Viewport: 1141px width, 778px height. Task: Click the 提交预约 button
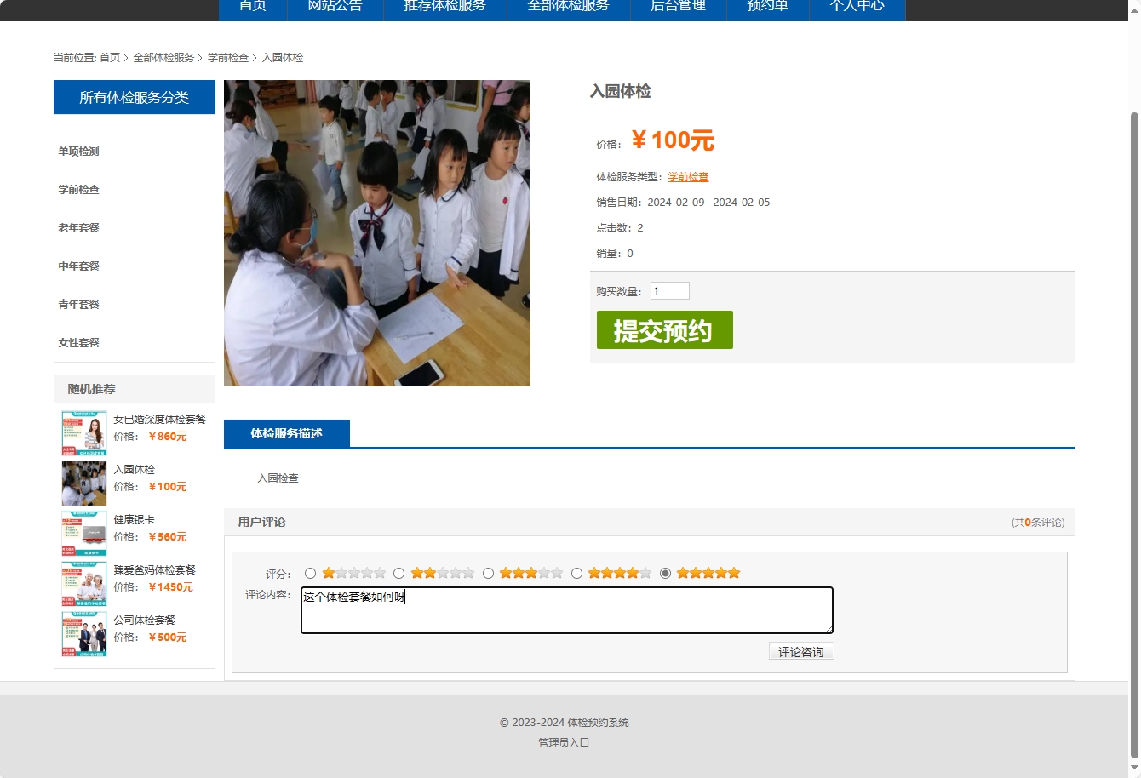pyautogui.click(x=664, y=330)
